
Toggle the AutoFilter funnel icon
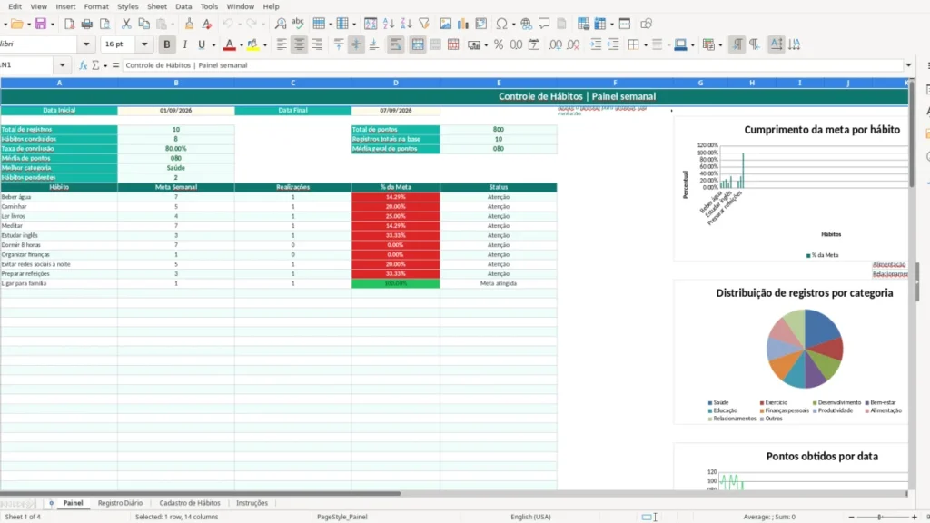click(424, 24)
